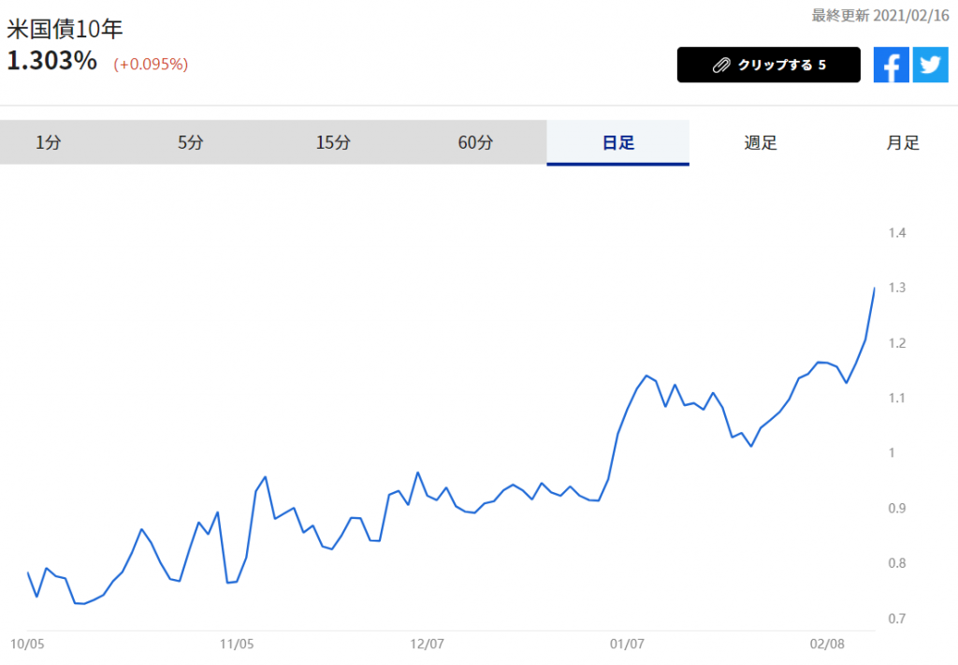Image resolution: width=958 pixels, height=665 pixels.
Task: Click the クリップする button
Action: [x=768, y=65]
